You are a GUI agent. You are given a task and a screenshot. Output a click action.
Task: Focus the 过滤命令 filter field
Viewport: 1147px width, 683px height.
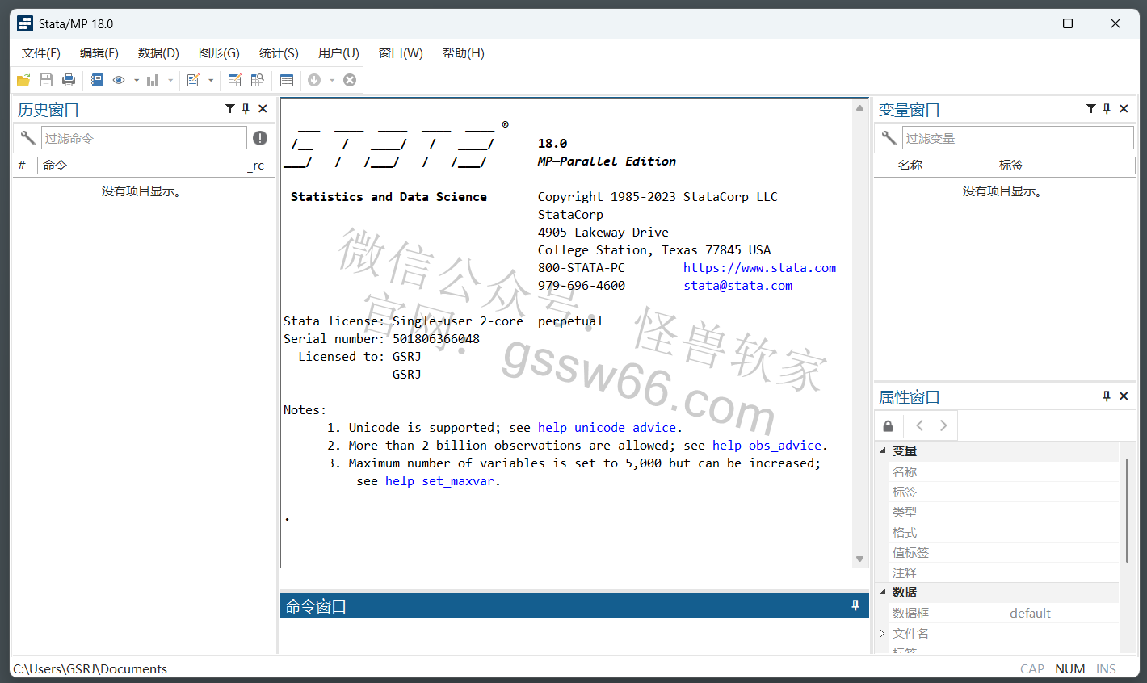click(x=144, y=138)
